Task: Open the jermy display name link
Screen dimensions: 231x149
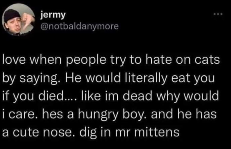Action: click(53, 15)
